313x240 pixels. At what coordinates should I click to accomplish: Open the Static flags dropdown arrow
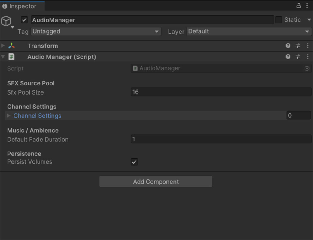coord(309,20)
